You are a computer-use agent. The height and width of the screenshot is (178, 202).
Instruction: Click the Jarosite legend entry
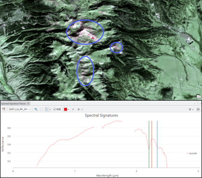click(191, 153)
